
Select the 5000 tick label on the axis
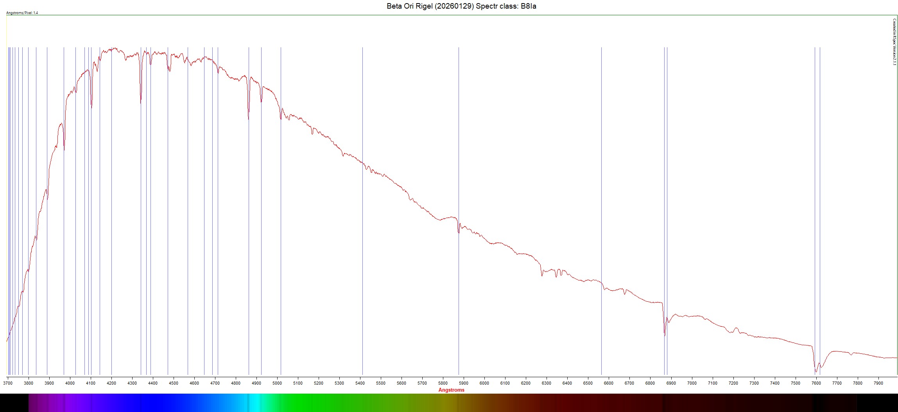click(277, 383)
